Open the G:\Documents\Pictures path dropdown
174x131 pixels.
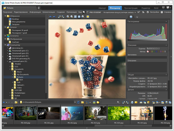(74, 102)
